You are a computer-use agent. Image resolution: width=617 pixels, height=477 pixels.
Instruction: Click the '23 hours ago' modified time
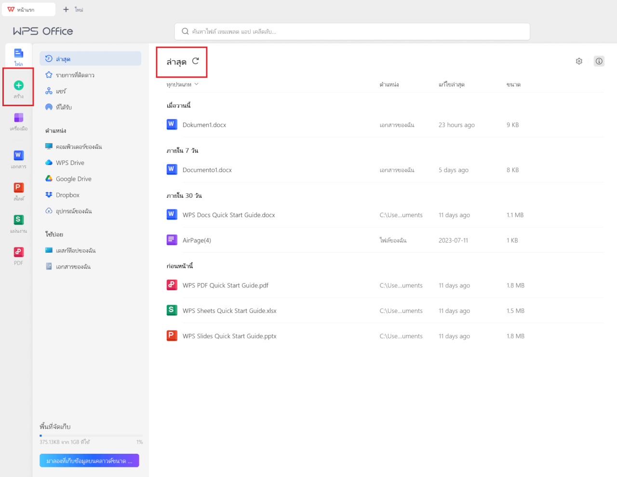[456, 125]
